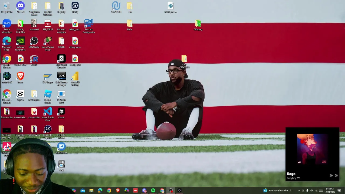
Task: Click the plus button in Rage widget
Action: [336, 175]
